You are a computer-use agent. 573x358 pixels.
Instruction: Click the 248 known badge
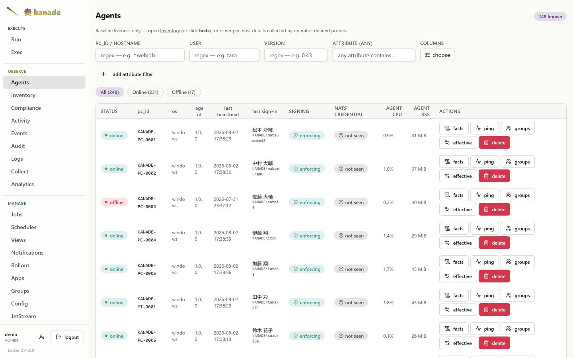pos(550,16)
